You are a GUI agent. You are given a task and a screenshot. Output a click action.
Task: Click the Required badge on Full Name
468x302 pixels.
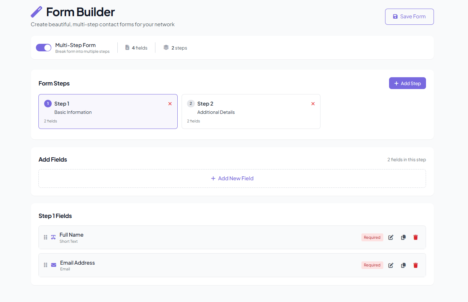point(372,237)
